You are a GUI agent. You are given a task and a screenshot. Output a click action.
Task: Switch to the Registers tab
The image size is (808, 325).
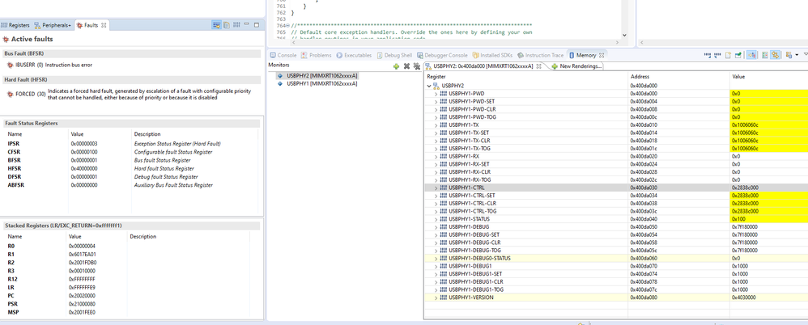[15, 25]
